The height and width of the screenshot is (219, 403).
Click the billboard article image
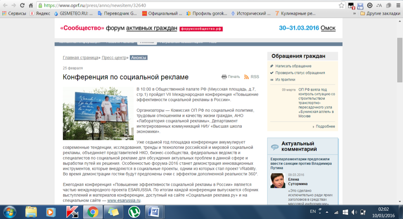[98, 113]
